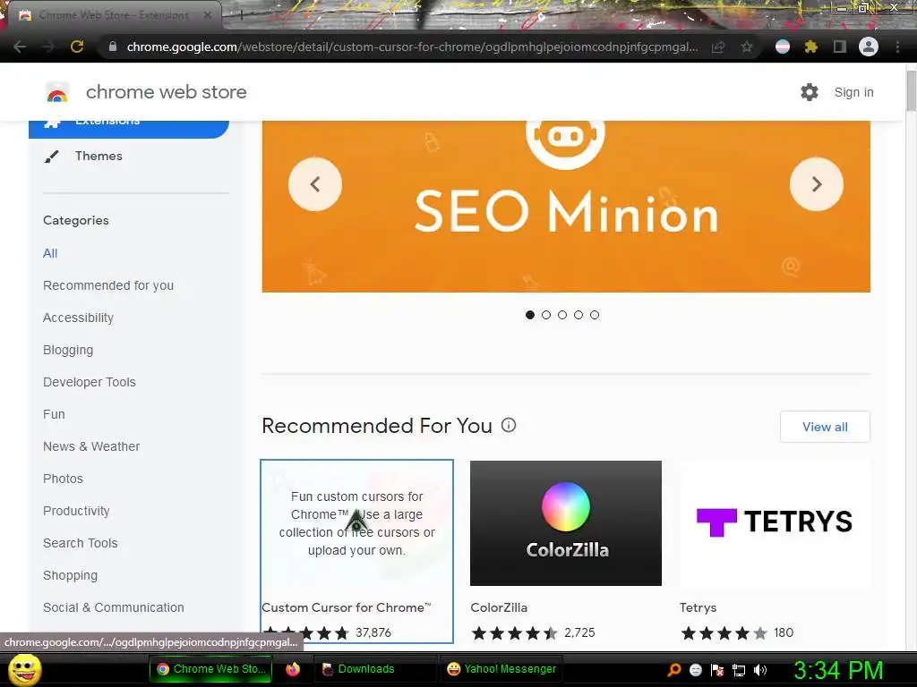Open Custom Cursor for Chrome card

point(356,551)
